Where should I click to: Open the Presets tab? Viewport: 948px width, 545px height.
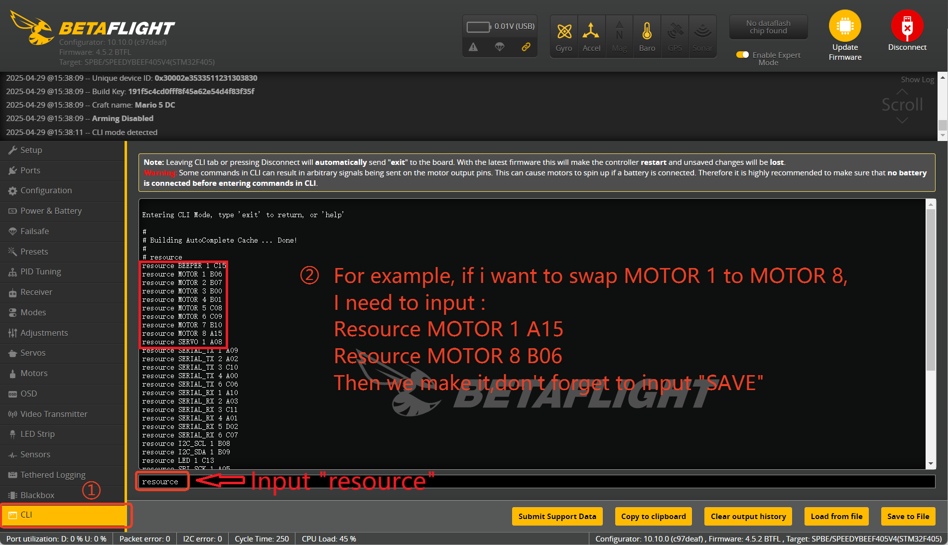click(x=62, y=252)
